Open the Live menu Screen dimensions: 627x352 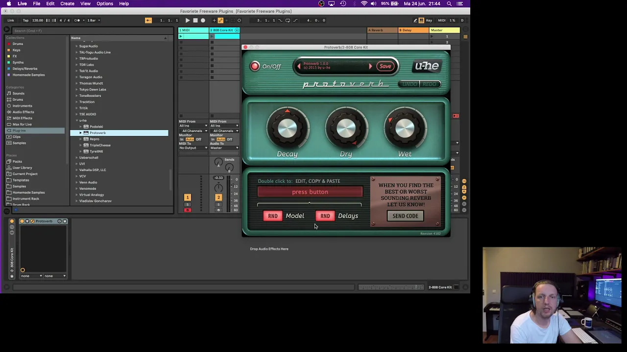pyautogui.click(x=22, y=3)
